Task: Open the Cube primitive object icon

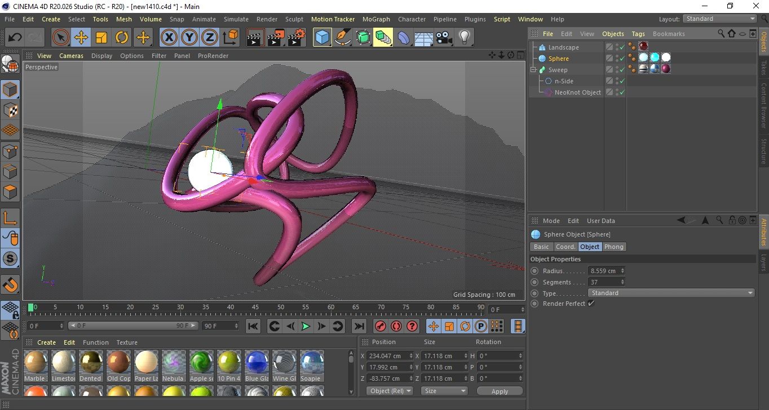Action: tap(322, 38)
